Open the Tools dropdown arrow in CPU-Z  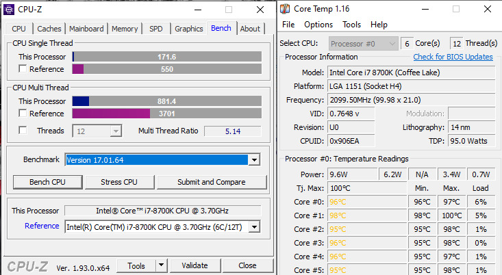point(161,265)
